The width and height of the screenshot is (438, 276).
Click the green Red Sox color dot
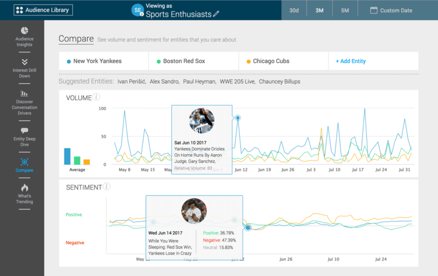pos(159,62)
